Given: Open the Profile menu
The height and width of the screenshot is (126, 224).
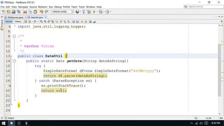Looking at the screenshot, I should 66,7.
